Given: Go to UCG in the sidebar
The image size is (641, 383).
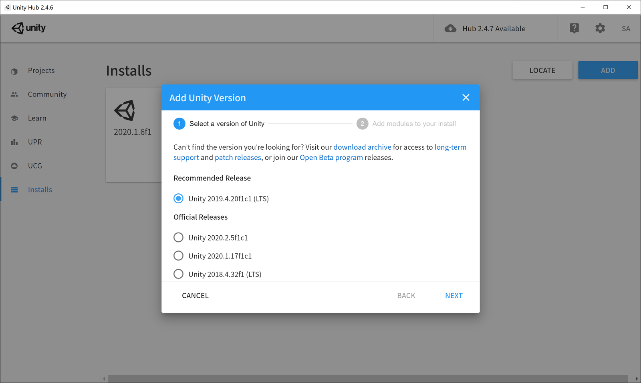Looking at the screenshot, I should (35, 166).
